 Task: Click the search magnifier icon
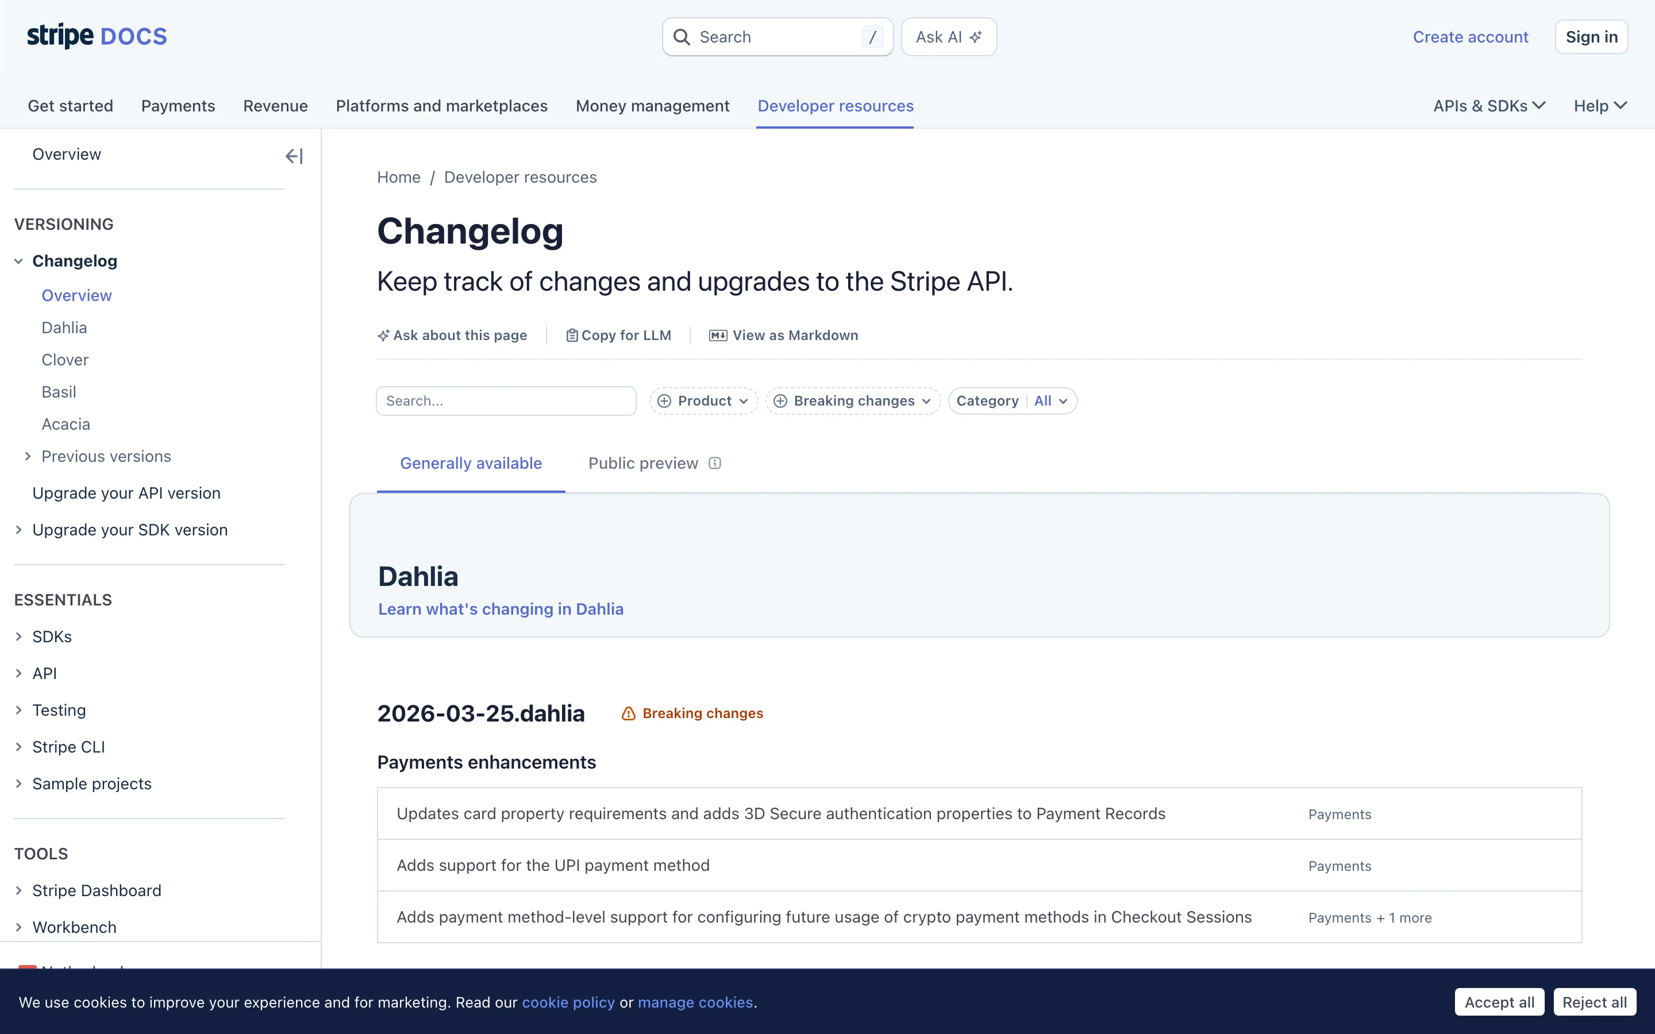(x=682, y=36)
